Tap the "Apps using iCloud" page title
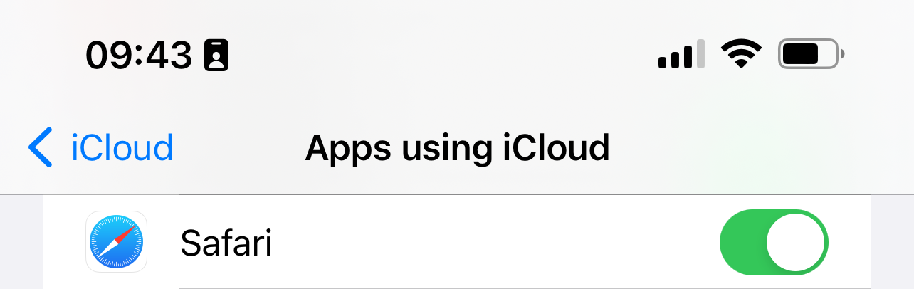 pyautogui.click(x=457, y=147)
